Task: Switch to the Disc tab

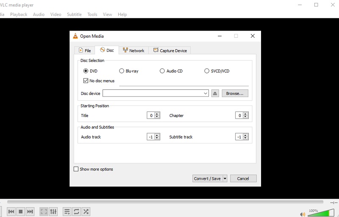Action: coord(107,50)
